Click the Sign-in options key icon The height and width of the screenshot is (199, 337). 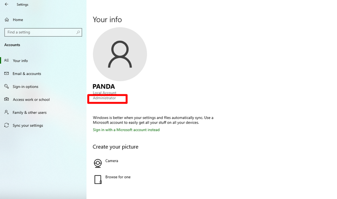pyautogui.click(x=7, y=86)
